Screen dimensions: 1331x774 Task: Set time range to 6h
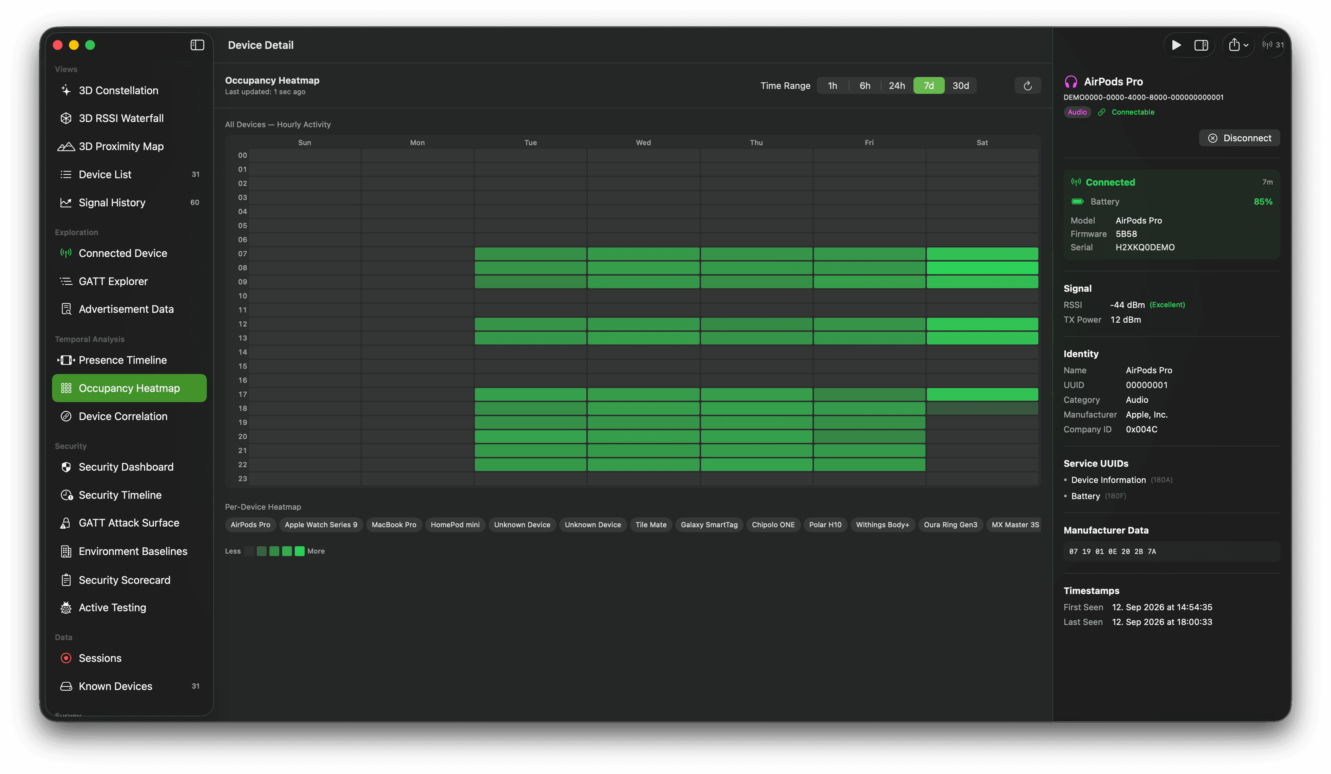pyautogui.click(x=865, y=85)
